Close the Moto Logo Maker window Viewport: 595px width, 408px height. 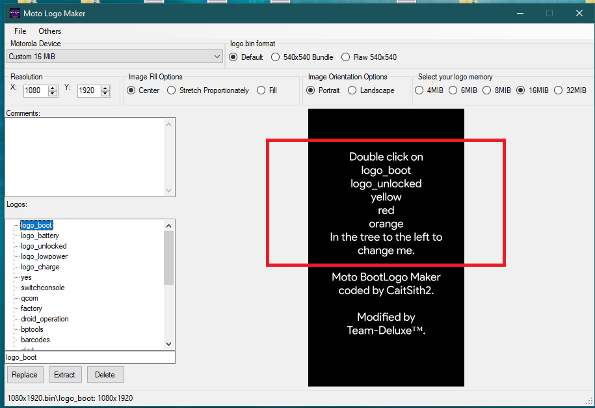579,13
